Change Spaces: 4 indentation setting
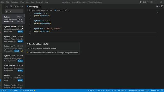Screen dimensions: 164x92 click(x=101, y=90)
